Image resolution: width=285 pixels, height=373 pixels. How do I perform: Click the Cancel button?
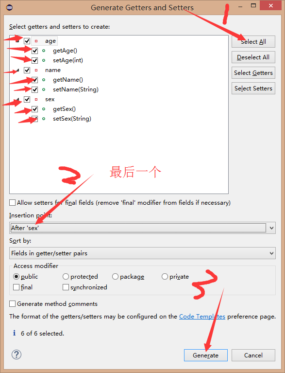pyautogui.click(x=253, y=355)
